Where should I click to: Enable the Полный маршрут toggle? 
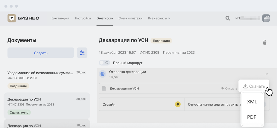click(104, 63)
